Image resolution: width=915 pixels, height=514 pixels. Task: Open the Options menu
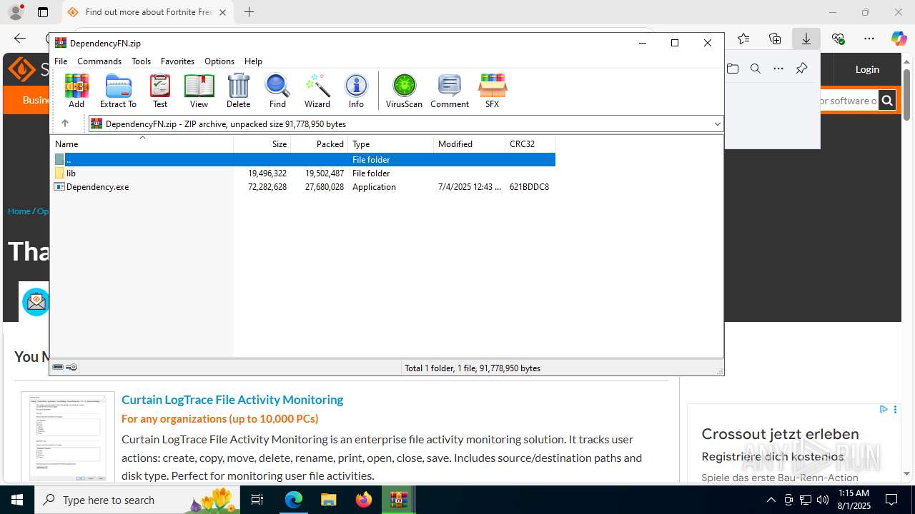pos(219,61)
